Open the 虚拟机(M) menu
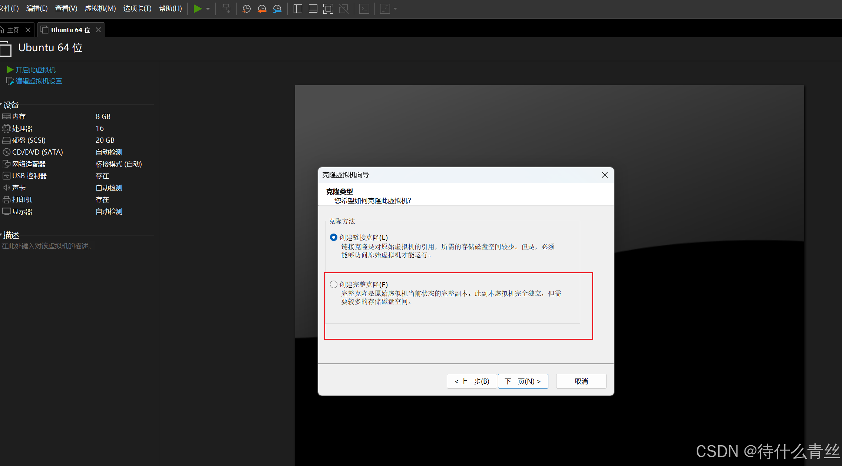 coord(100,8)
